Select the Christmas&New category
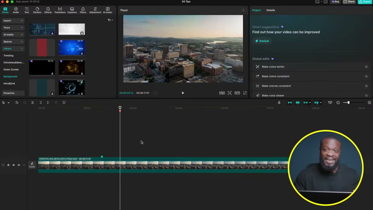Viewport: 373px width, 210px height. [14, 62]
